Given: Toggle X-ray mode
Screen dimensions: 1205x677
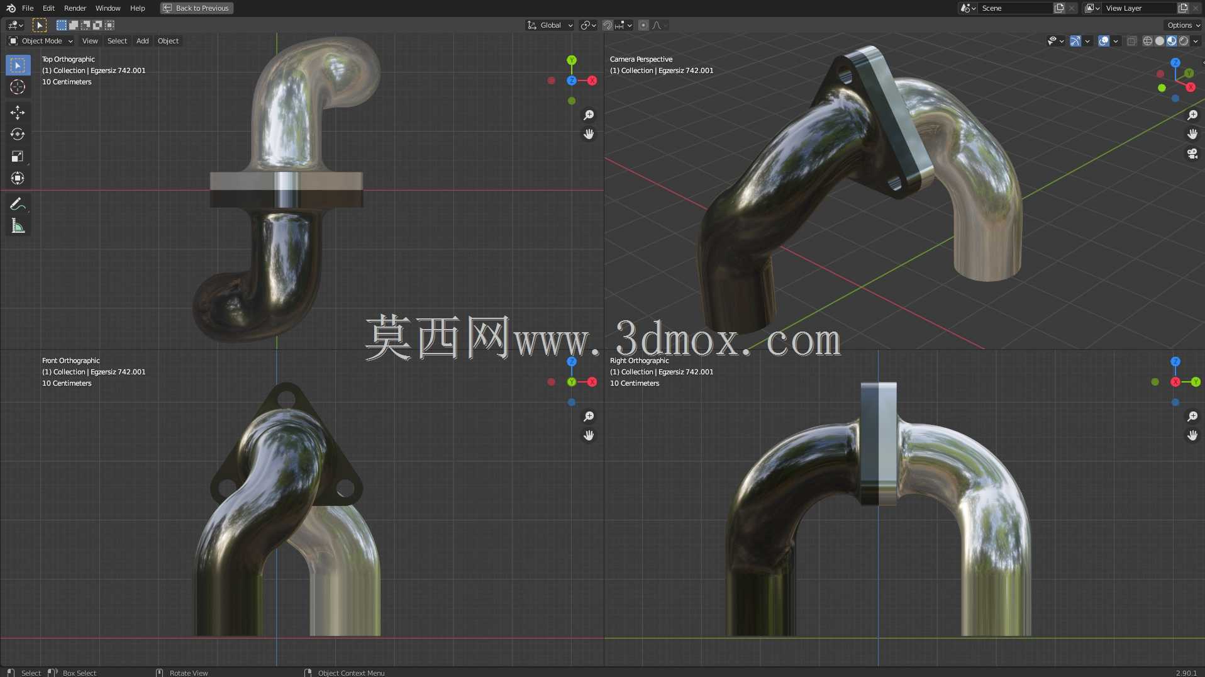Looking at the screenshot, I should pos(1131,41).
